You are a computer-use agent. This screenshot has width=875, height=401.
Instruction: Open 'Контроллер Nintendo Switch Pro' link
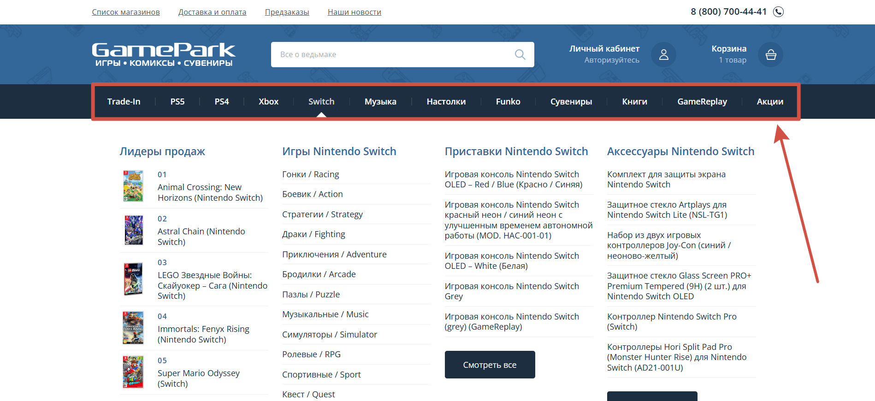[672, 321]
